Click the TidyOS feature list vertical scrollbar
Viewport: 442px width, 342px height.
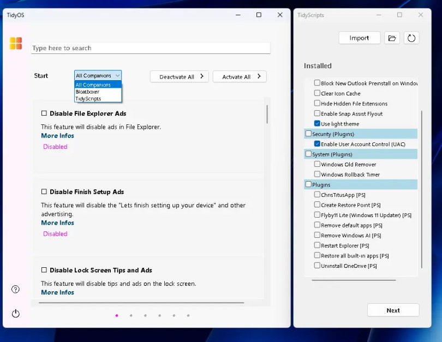pos(267,114)
